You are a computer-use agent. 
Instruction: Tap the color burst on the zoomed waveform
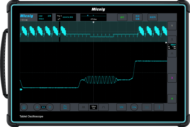(101, 80)
